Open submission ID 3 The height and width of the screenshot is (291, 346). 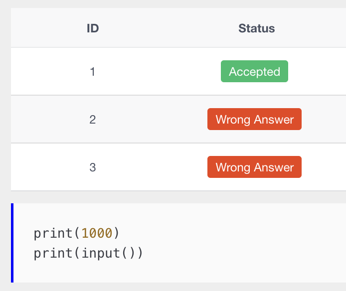(x=92, y=167)
